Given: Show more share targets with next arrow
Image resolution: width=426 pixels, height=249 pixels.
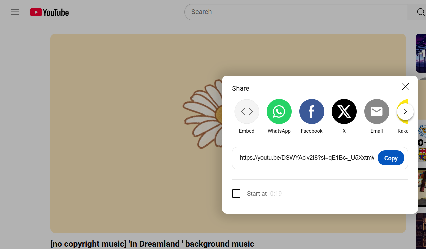Looking at the screenshot, I should point(405,111).
